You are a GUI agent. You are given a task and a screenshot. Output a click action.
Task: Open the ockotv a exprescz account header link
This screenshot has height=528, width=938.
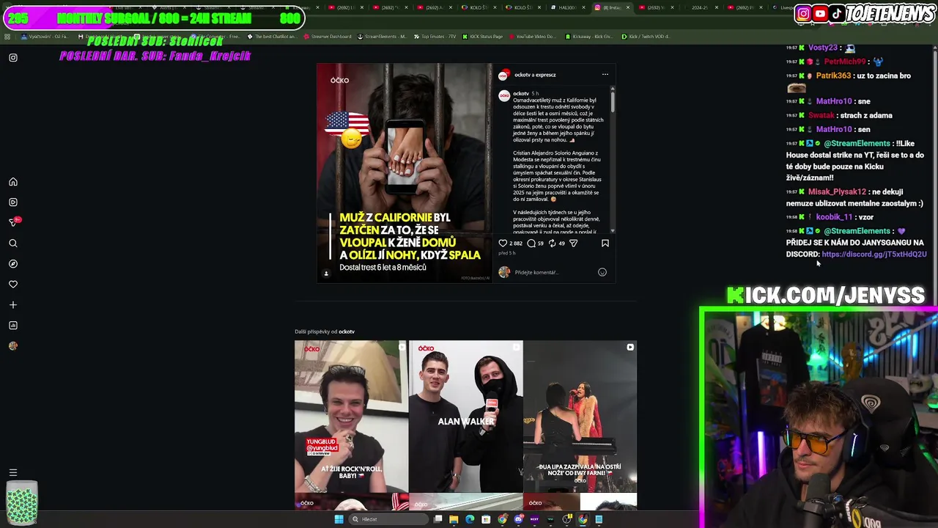(535, 75)
